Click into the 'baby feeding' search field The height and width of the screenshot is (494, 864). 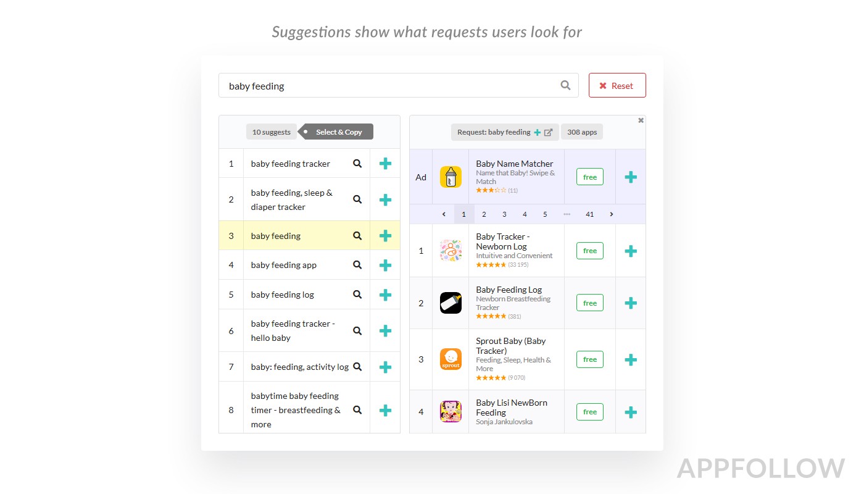[x=389, y=86]
